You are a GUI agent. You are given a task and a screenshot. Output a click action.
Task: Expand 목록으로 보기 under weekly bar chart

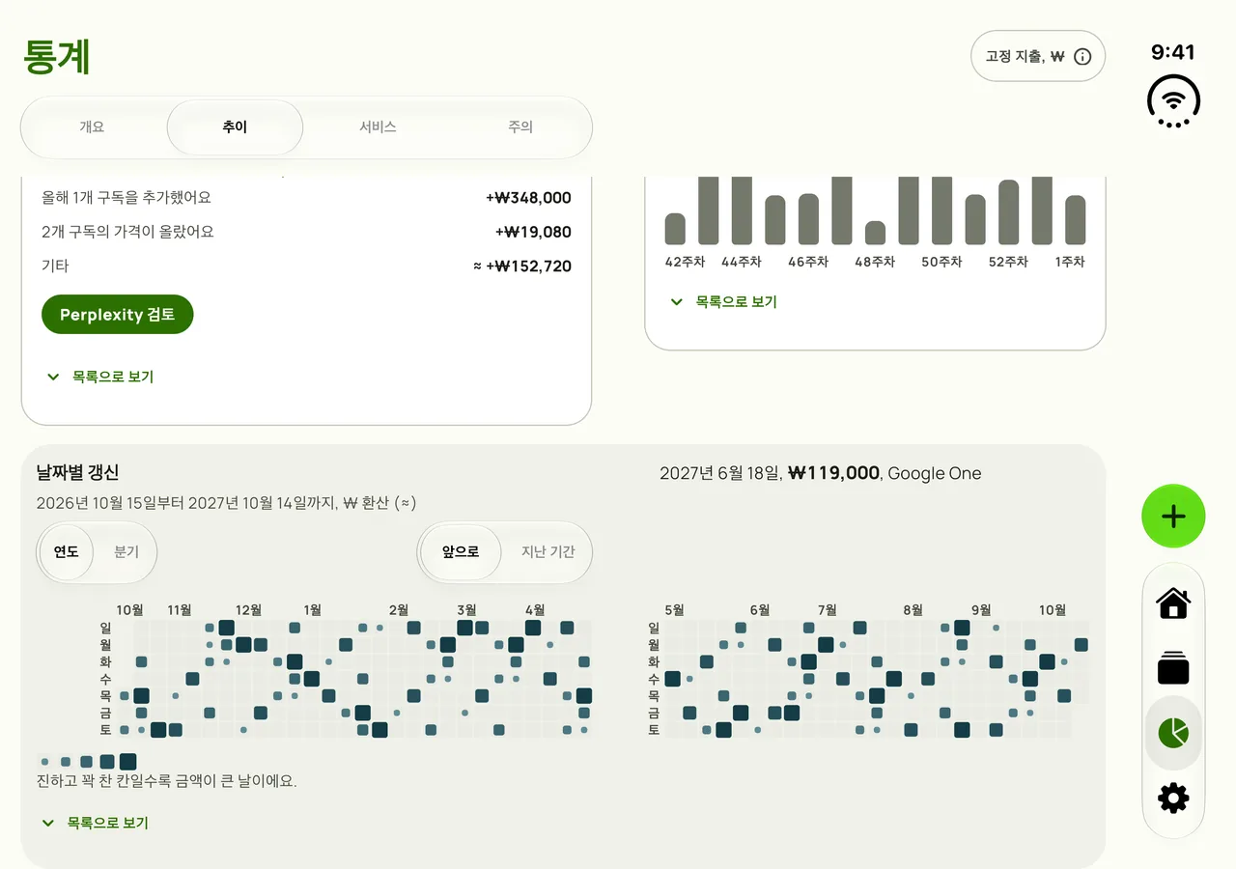tap(724, 301)
